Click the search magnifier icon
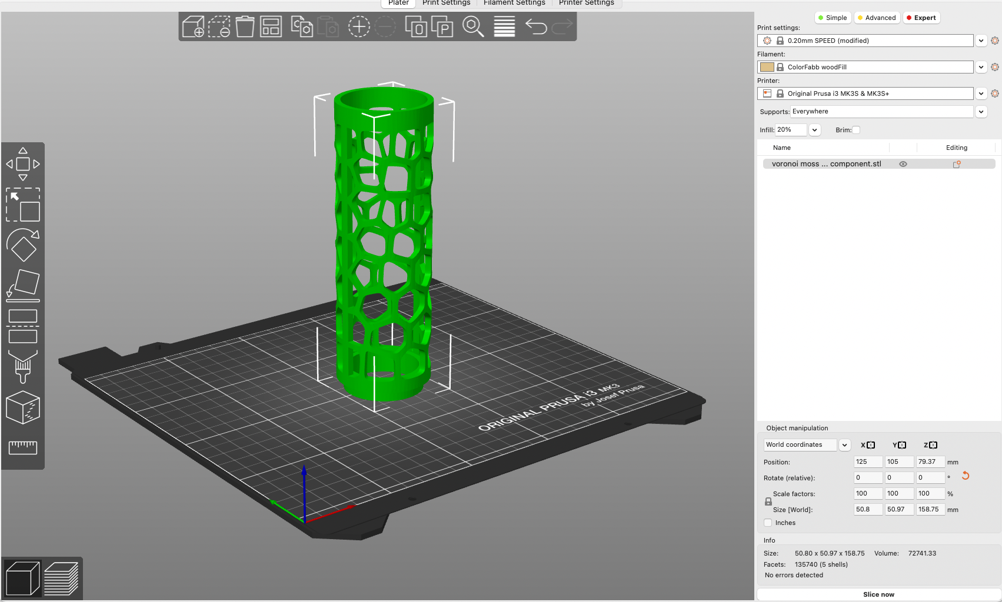1002x602 pixels. pos(474,26)
